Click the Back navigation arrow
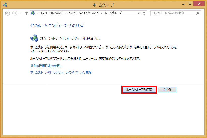 click(7, 13)
